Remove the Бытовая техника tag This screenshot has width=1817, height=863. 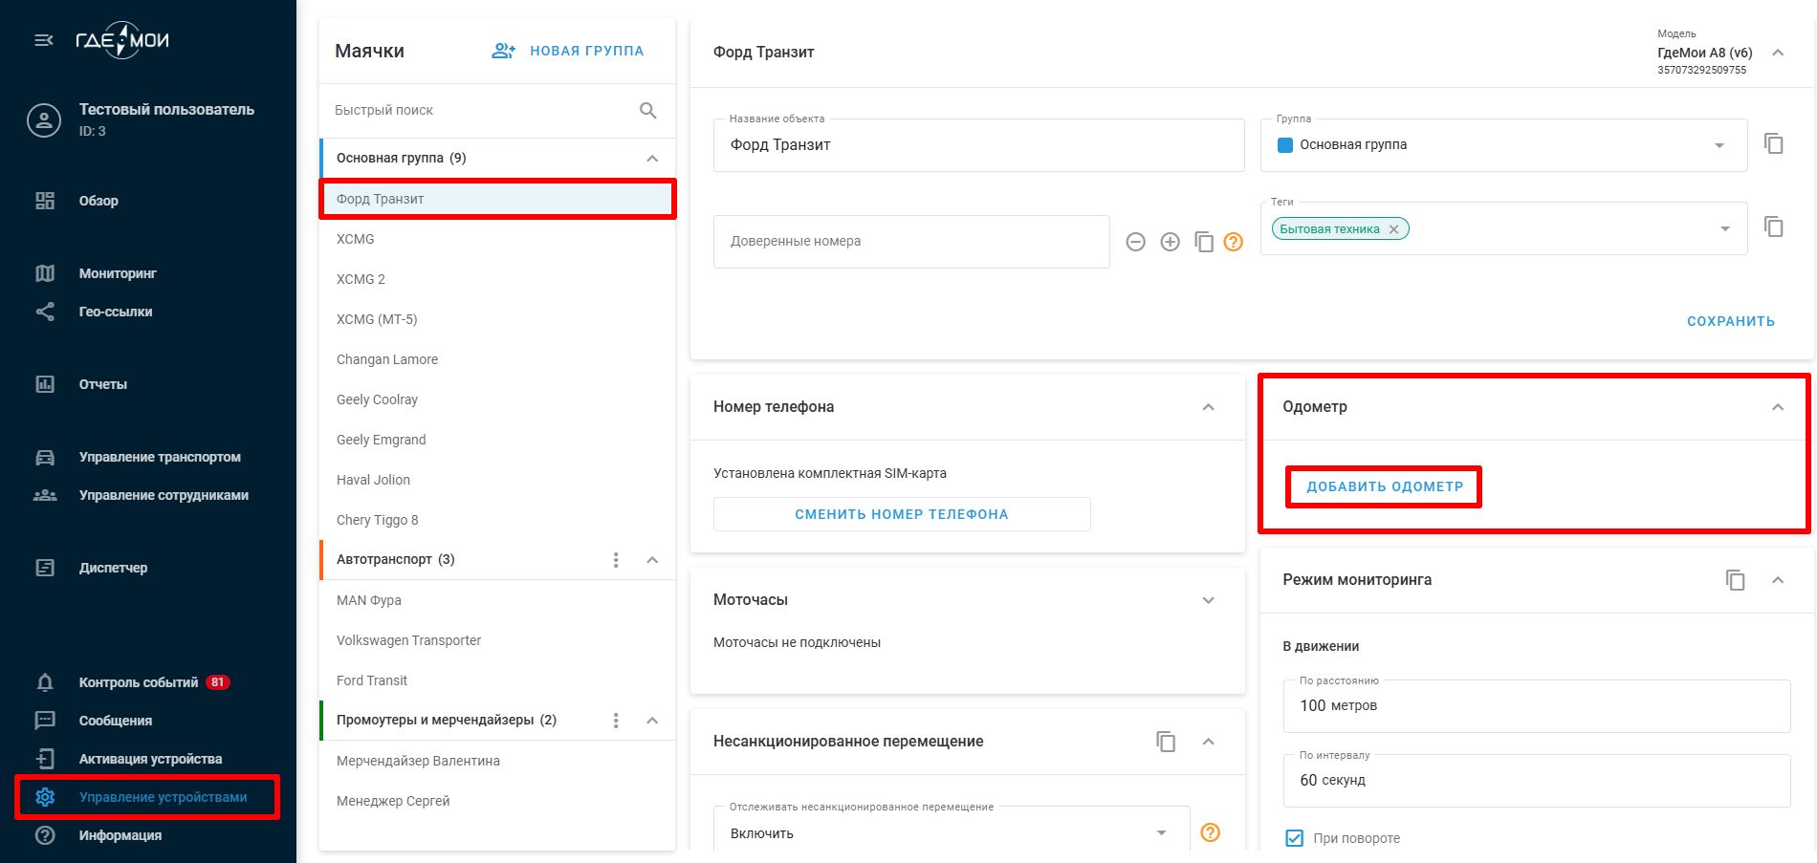(x=1393, y=229)
